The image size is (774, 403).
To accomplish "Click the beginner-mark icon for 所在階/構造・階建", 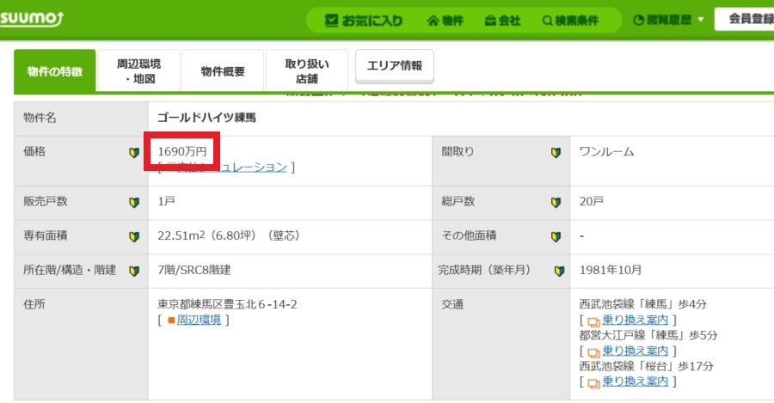I will pos(134,271).
